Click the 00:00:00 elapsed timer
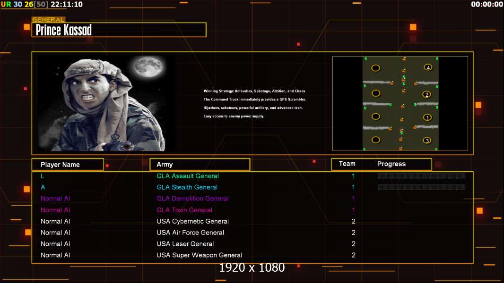Viewport: 504px width, 283px height. [x=487, y=4]
